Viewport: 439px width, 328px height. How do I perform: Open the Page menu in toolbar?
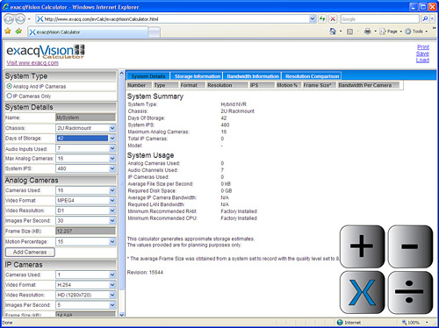coord(391,32)
